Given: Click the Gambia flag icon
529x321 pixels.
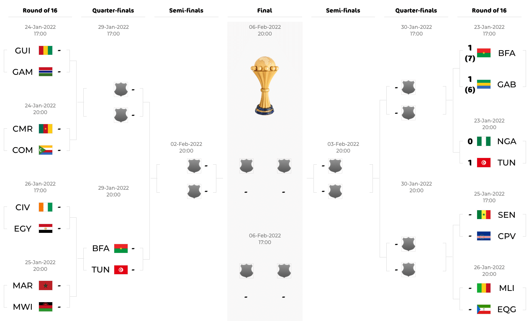Looking at the screenshot, I should [x=46, y=71].
